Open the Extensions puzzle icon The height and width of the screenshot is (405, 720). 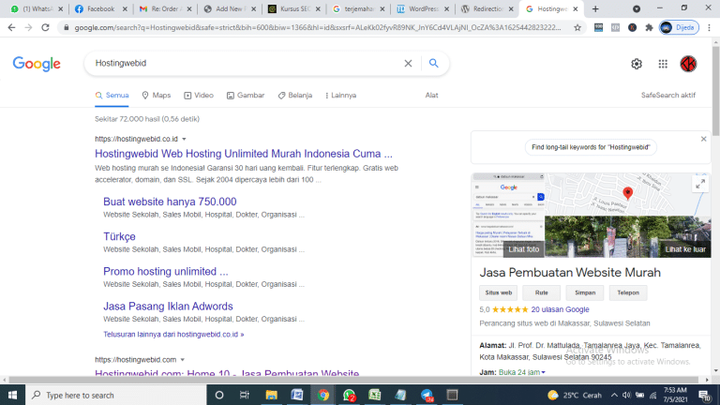(649, 27)
